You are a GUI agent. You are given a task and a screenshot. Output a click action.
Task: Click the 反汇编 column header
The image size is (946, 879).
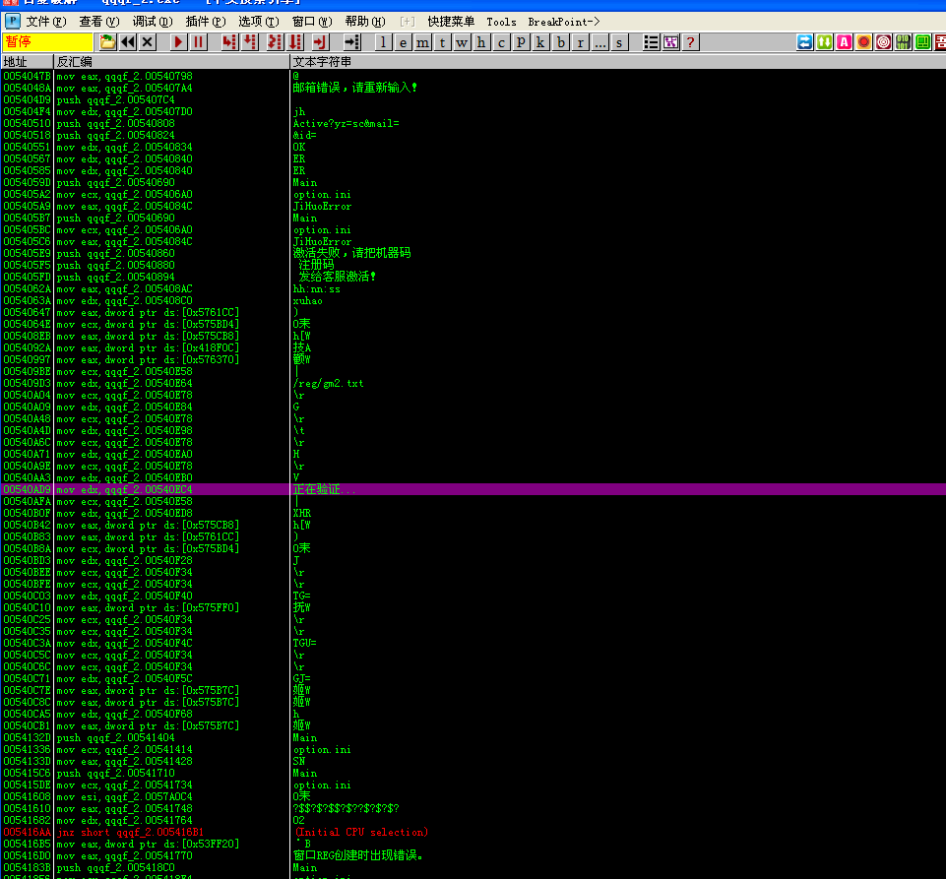click(171, 62)
